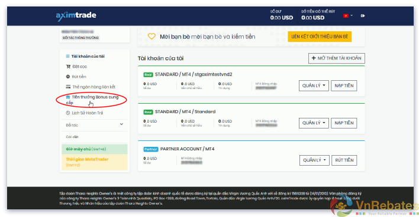The width and height of the screenshot is (419, 217).
Task: Open Tiền thưởng Bonus cung cấp
Action: pos(92,100)
